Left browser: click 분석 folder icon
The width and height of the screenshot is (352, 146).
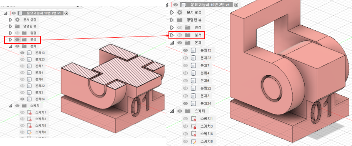[24, 40]
